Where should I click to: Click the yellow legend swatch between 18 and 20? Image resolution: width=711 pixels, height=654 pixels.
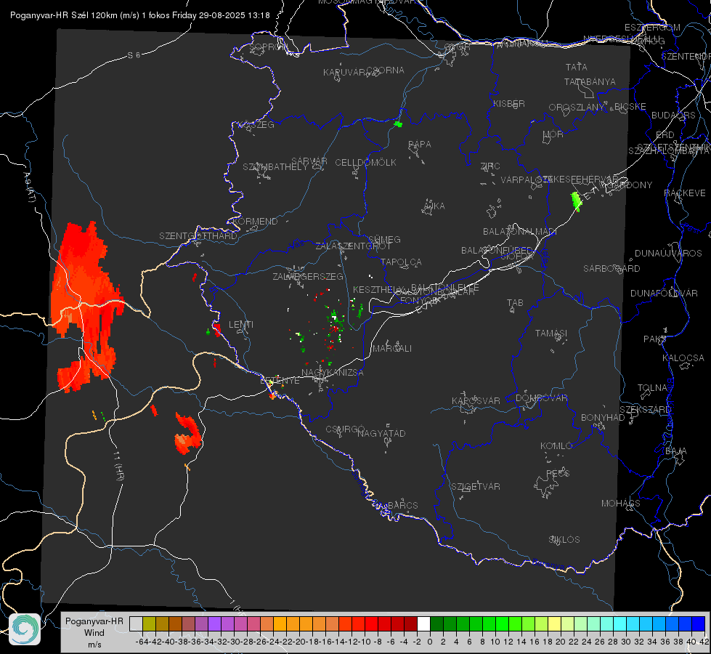[x=554, y=624]
